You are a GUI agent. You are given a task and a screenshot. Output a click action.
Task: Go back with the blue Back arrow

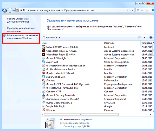click(x=5, y=10)
